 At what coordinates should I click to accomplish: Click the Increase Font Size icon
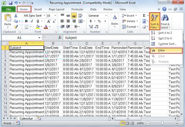[x=49, y=21]
